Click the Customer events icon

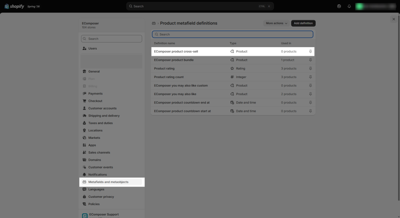(84, 167)
